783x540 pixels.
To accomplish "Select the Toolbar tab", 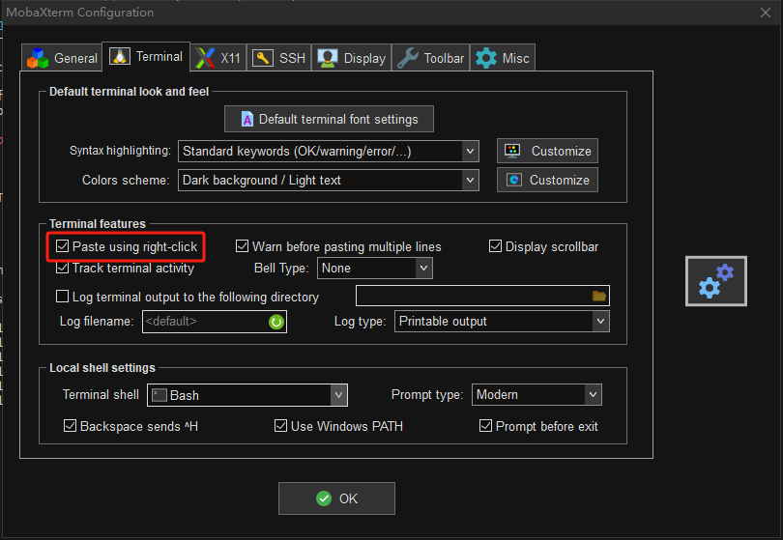I will [431, 58].
